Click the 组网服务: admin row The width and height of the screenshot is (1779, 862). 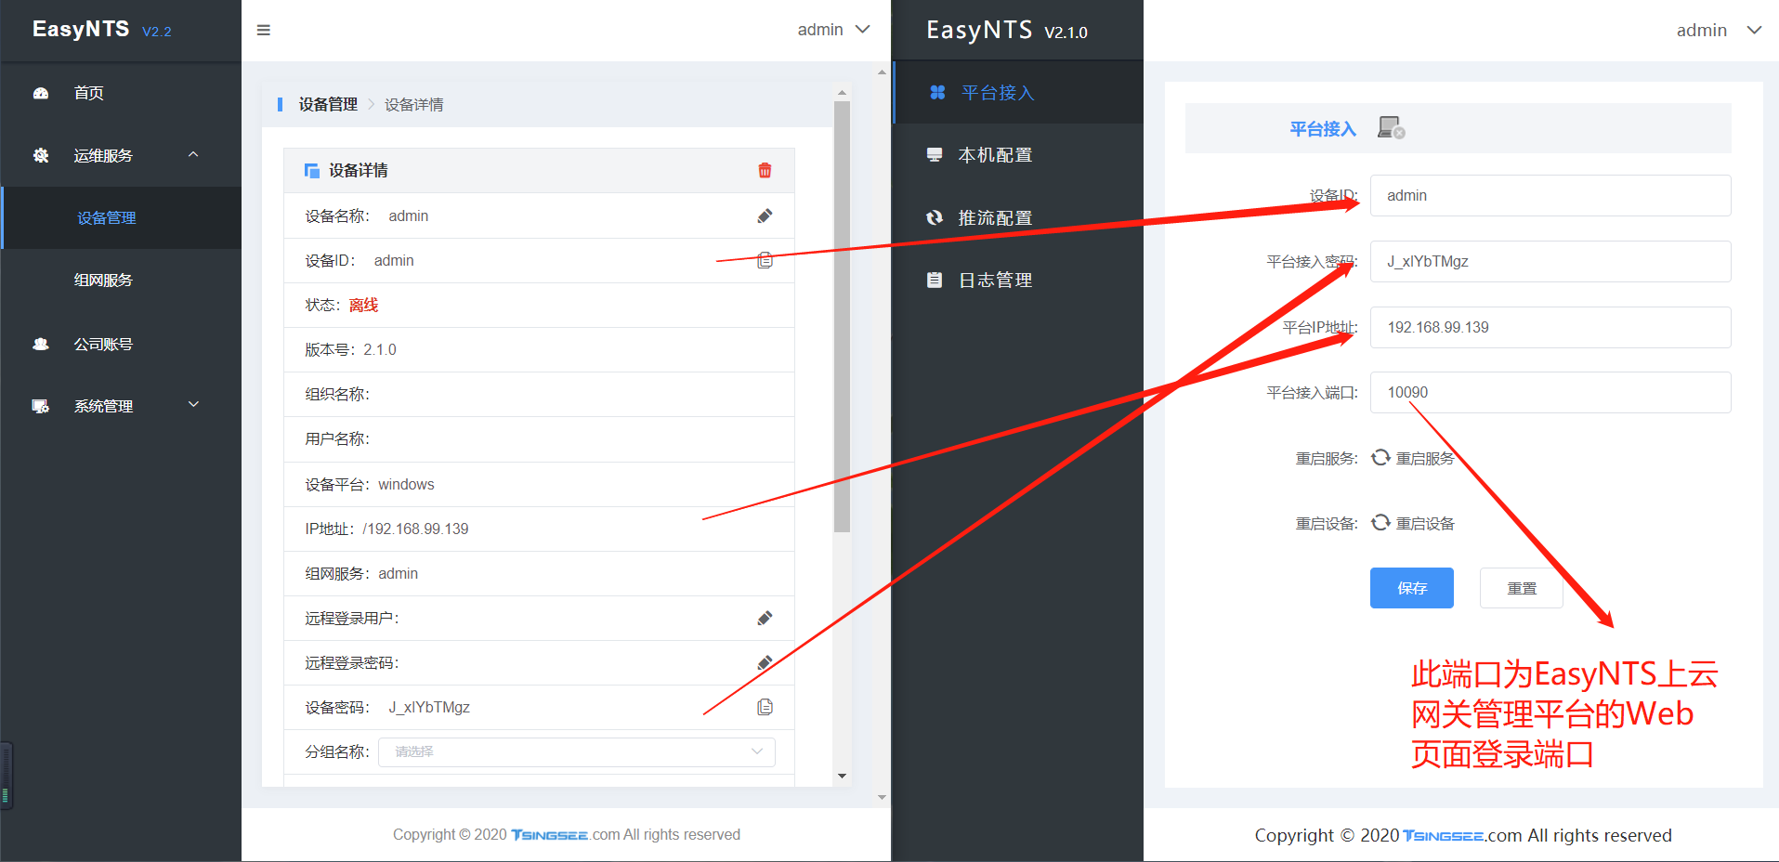coord(539,573)
